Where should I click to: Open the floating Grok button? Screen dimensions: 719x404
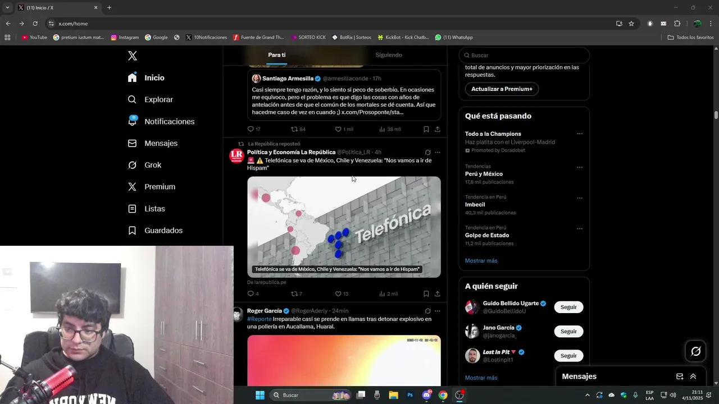click(695, 351)
